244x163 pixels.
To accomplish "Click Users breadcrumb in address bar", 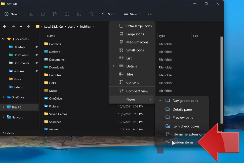I will point(71,27).
